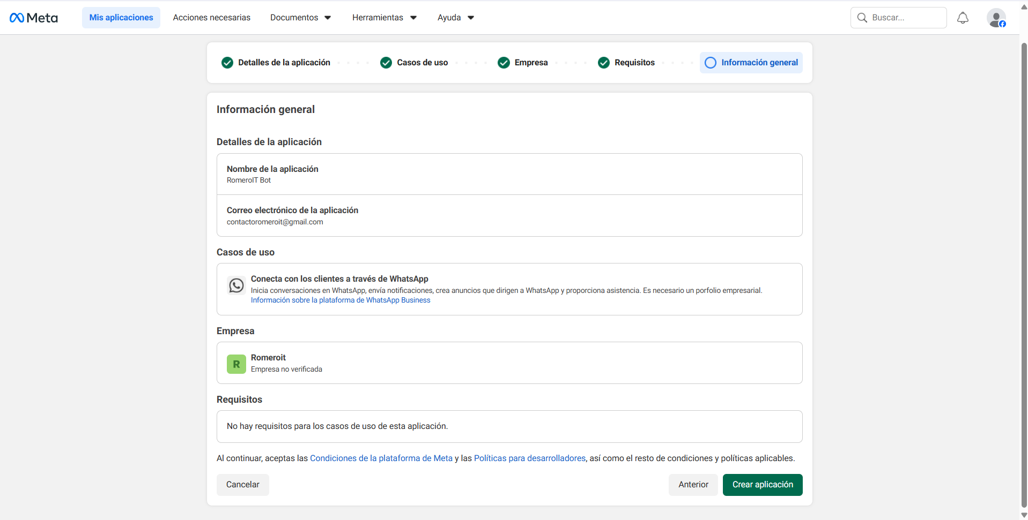Click the email 'contactoromeroit@gmail.com'
The width and height of the screenshot is (1028, 520).
pyautogui.click(x=275, y=222)
